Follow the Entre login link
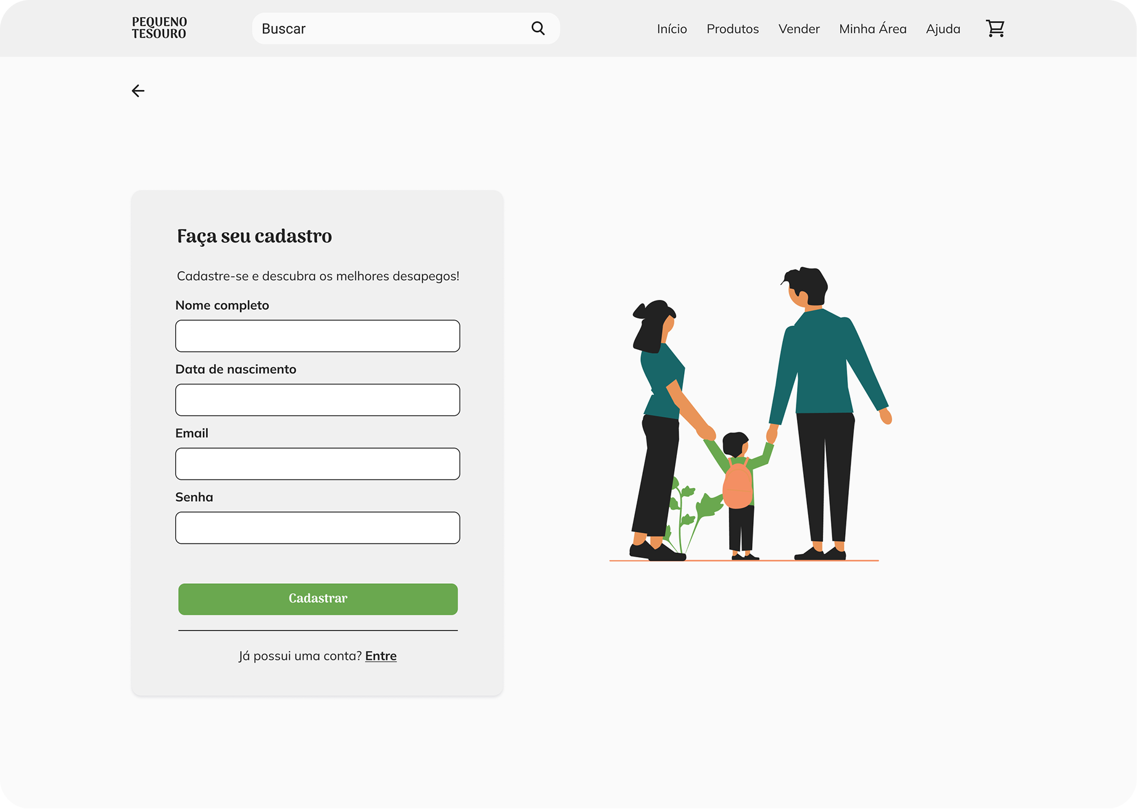 (x=381, y=656)
